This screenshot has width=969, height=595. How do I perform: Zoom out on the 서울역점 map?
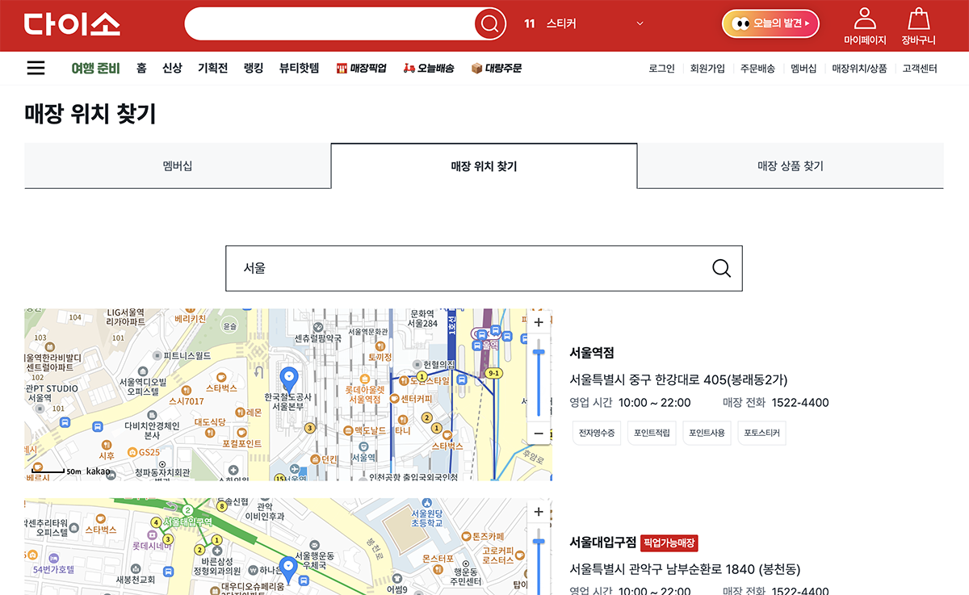[x=539, y=434]
